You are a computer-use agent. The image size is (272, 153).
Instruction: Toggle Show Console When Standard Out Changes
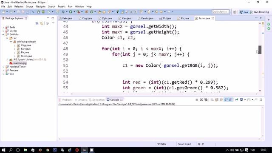226,100
